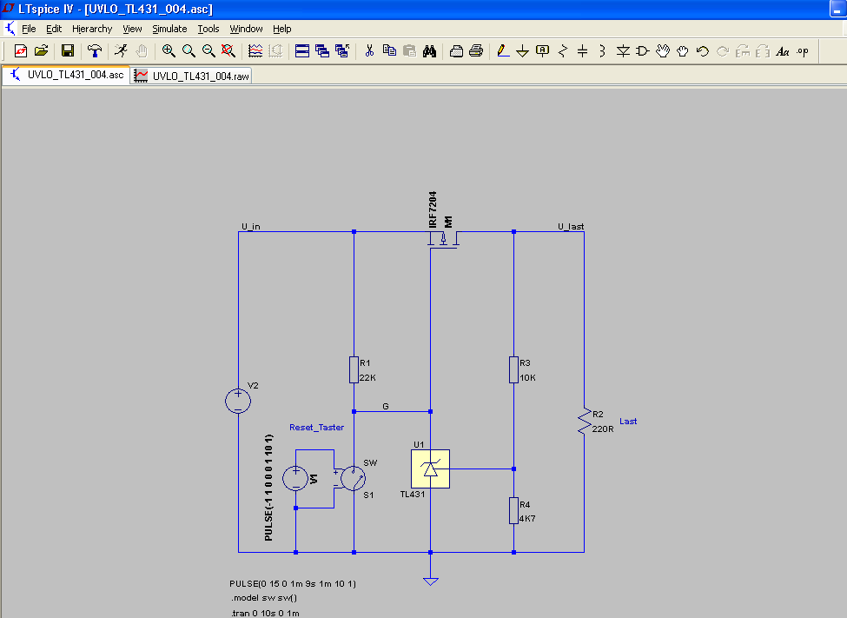
Task: Click the greyed-out Redo arrow icon
Action: pos(723,50)
